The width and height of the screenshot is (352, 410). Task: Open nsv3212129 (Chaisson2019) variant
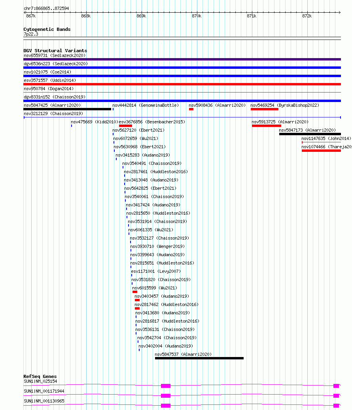(x=53, y=114)
